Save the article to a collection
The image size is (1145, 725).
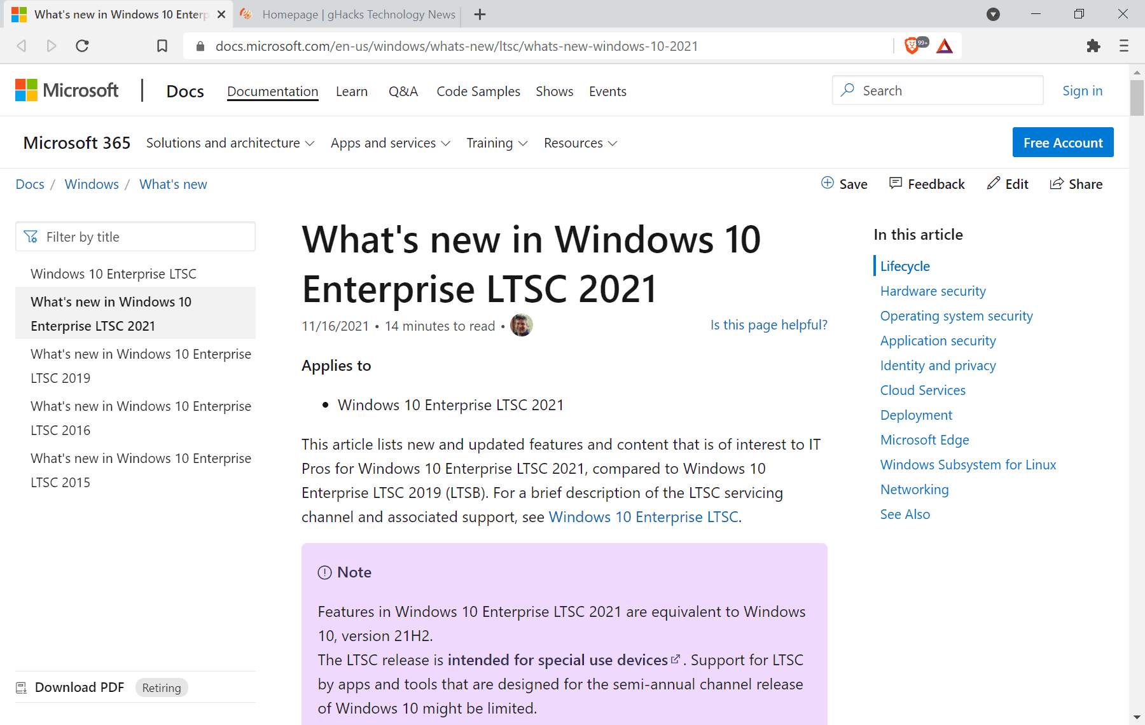point(844,184)
